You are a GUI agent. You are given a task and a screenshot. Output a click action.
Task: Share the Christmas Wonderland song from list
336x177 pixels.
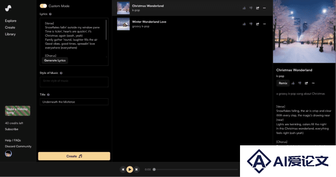[x=258, y=8]
